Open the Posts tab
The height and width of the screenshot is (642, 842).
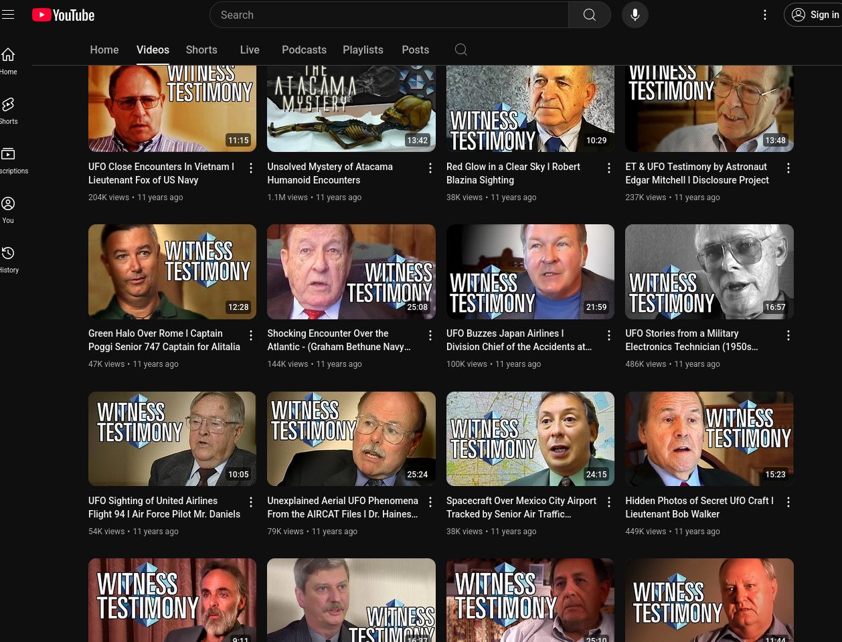click(x=415, y=50)
